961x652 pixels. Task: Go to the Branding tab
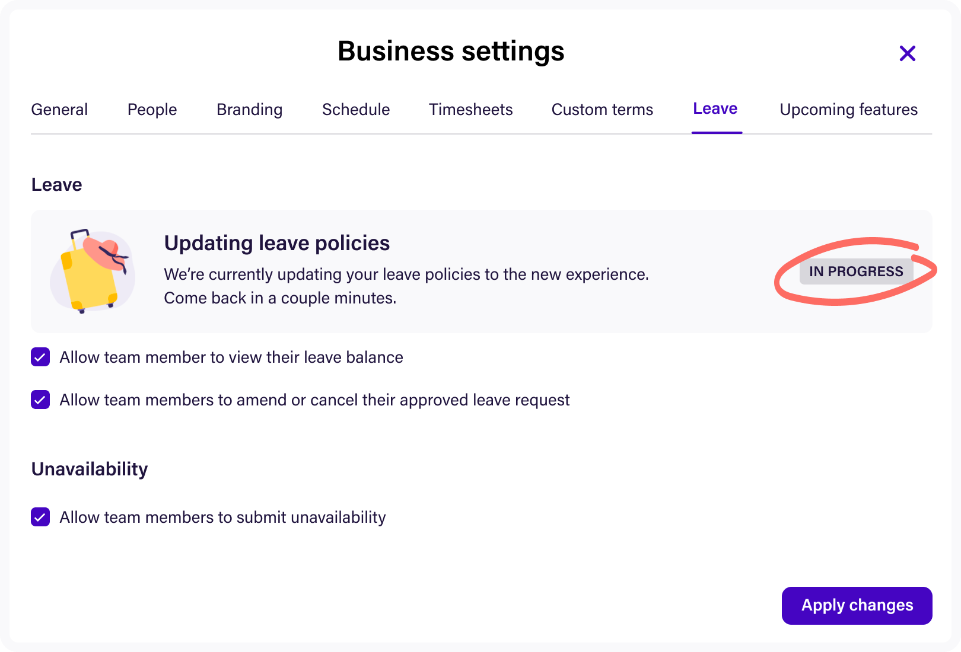click(x=250, y=110)
